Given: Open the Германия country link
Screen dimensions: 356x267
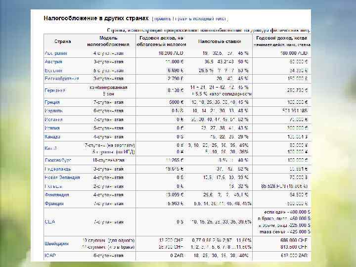Looking at the screenshot, I should point(55,90).
